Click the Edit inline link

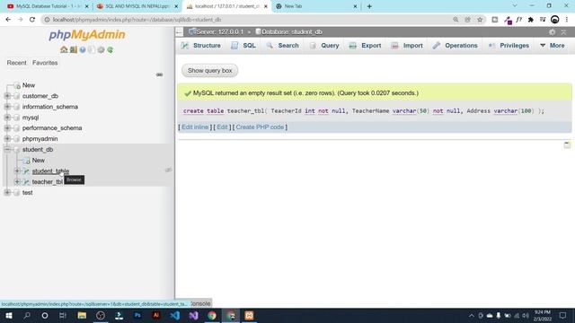(195, 127)
